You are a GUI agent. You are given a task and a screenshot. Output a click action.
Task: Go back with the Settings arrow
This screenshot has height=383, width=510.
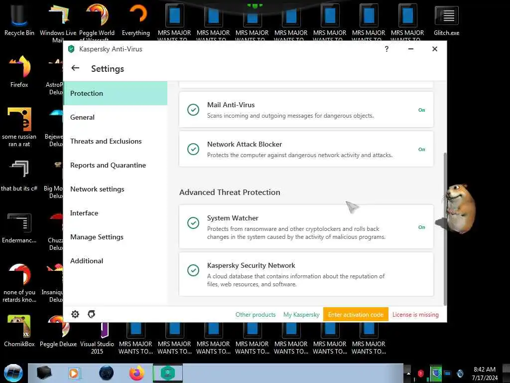75,68
